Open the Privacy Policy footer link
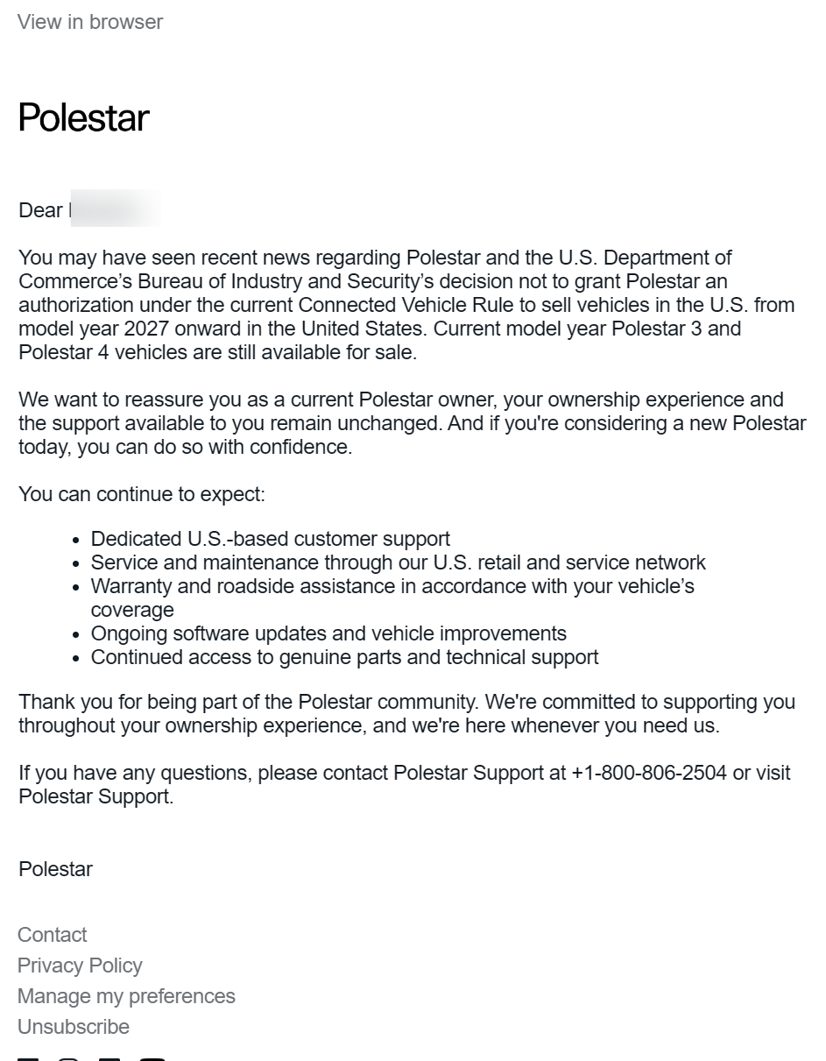826x1061 pixels. (80, 966)
